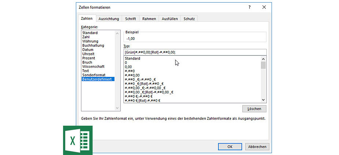This screenshot has width=339, height=155.
Task: Select the Ausfüllen tab
Action: point(170,19)
